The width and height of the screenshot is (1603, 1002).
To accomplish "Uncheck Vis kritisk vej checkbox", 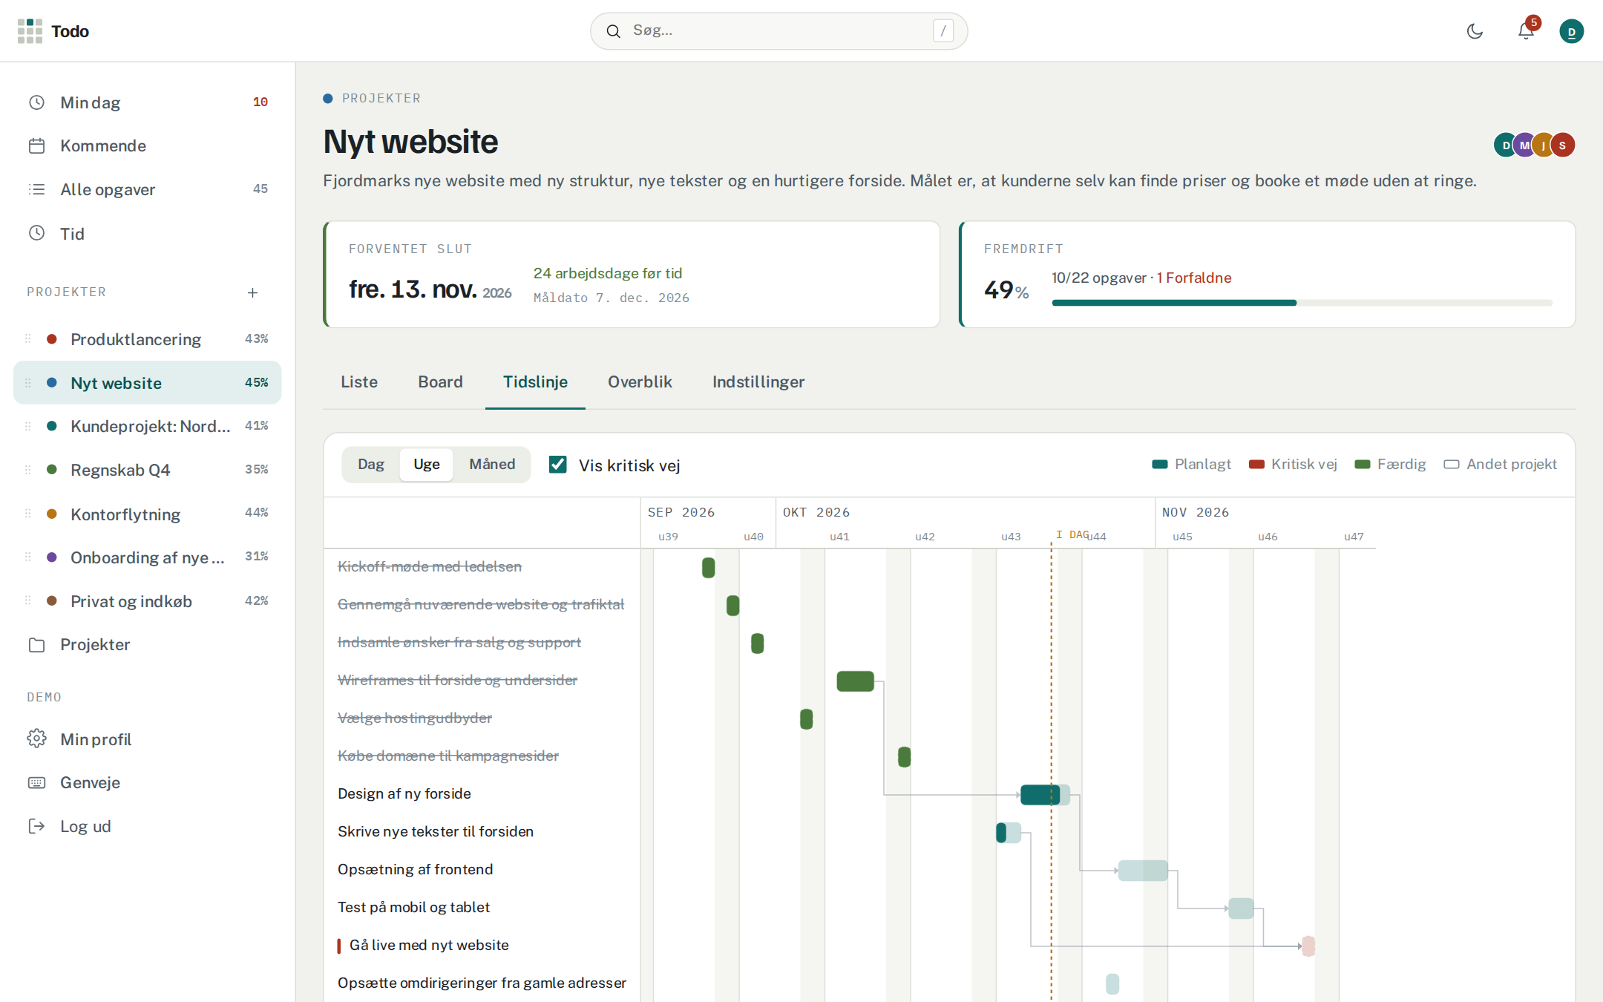I will 557,465.
